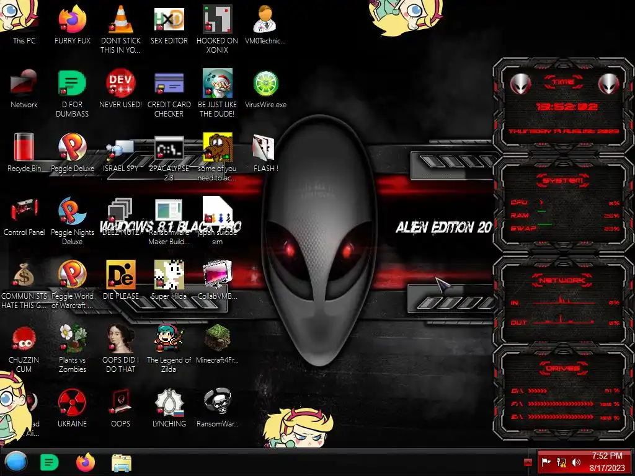Select the Ransomware Maker Builder icon
635x476 pixels.
point(169,221)
